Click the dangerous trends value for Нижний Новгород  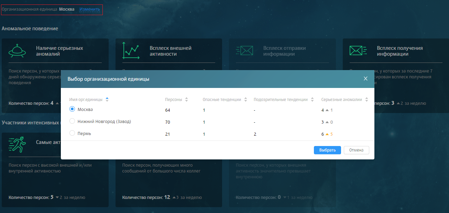(204, 122)
